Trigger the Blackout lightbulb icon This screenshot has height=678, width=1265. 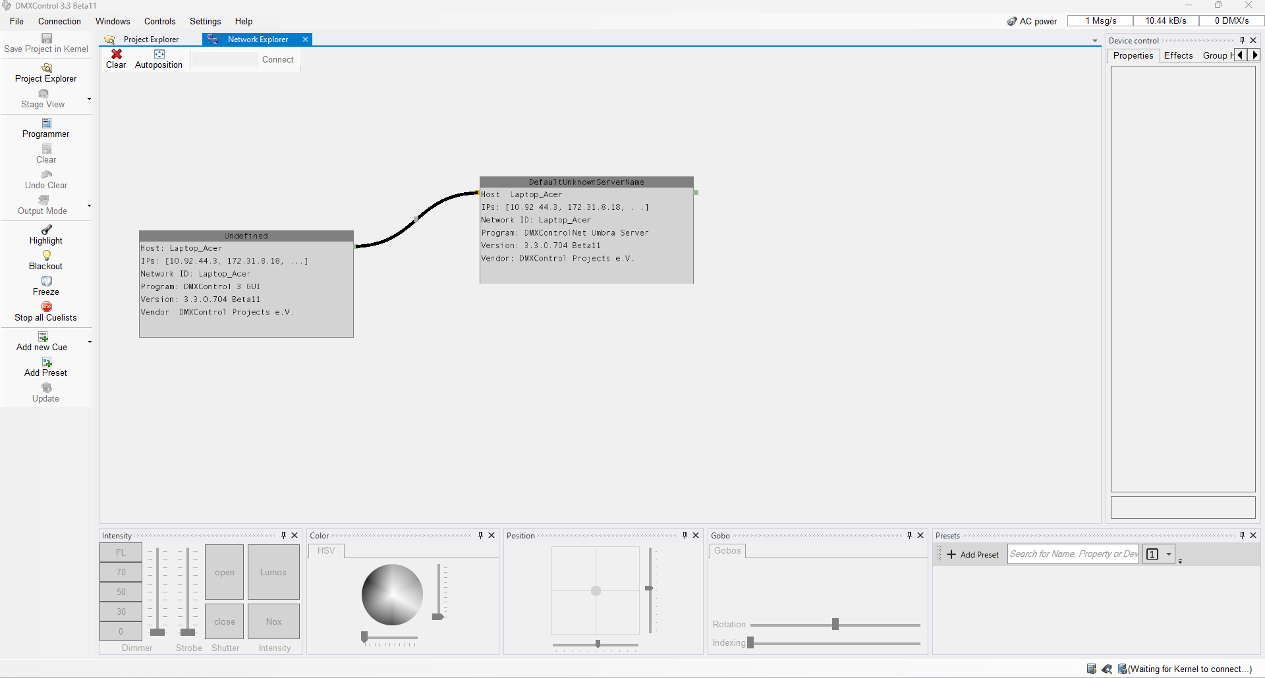pos(46,255)
